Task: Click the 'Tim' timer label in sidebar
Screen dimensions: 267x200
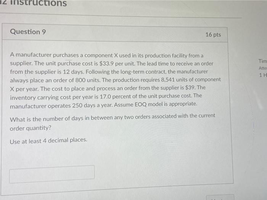Action: click(262, 61)
